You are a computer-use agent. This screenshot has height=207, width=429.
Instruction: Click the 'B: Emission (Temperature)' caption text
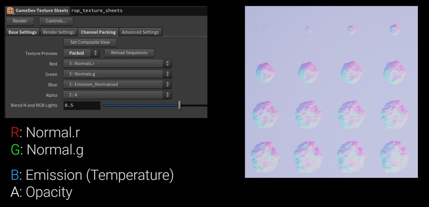[92, 175]
